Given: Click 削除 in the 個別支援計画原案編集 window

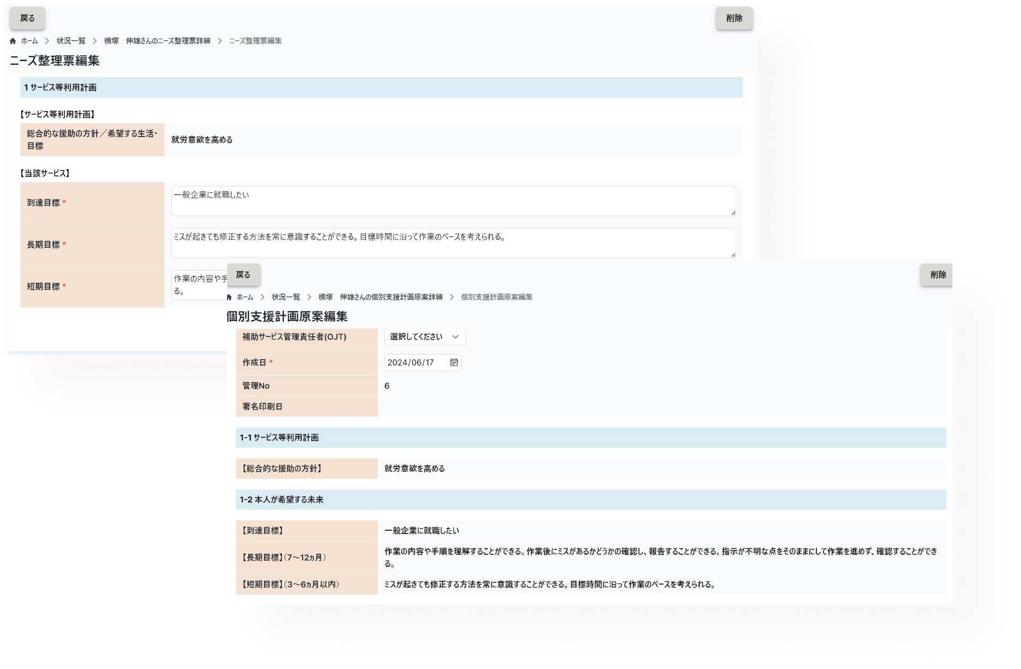Looking at the screenshot, I should tap(937, 275).
